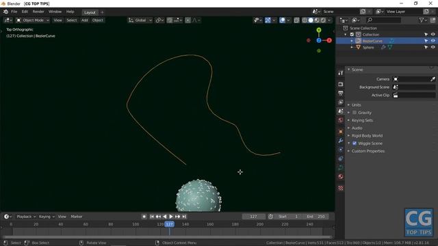Click the Play animation button
438x246 pixels.
[x=171, y=217]
